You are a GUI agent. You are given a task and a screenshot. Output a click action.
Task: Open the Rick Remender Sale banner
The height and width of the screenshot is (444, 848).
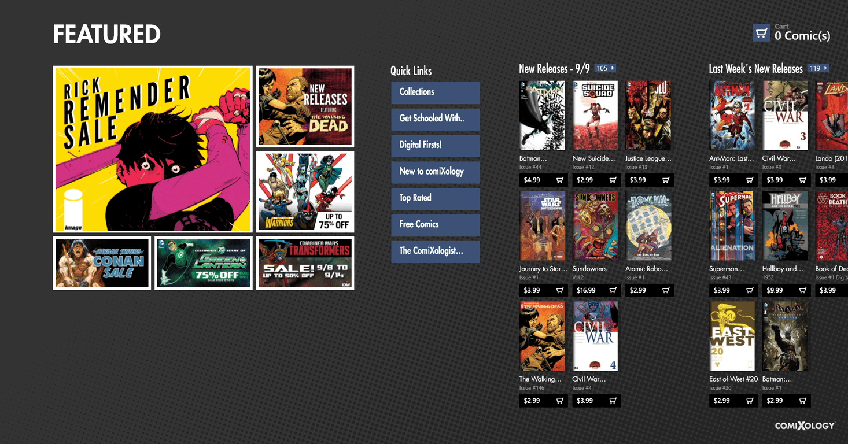coord(153,149)
